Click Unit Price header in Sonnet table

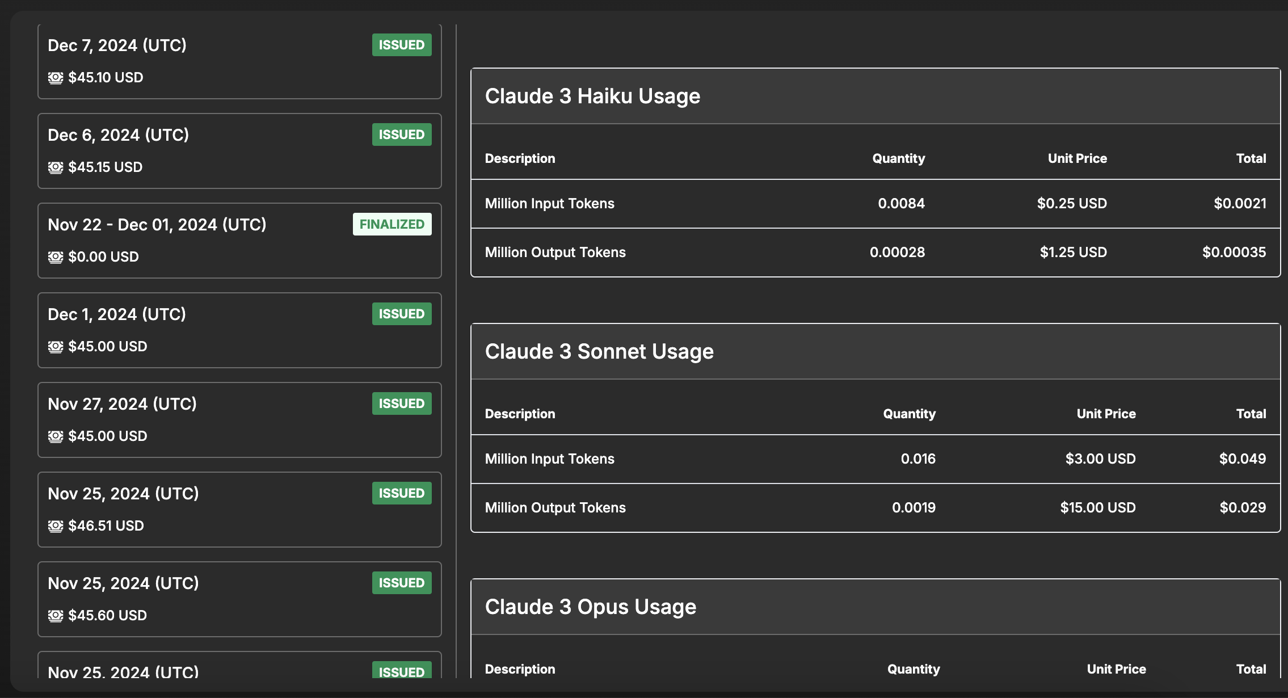1106,414
